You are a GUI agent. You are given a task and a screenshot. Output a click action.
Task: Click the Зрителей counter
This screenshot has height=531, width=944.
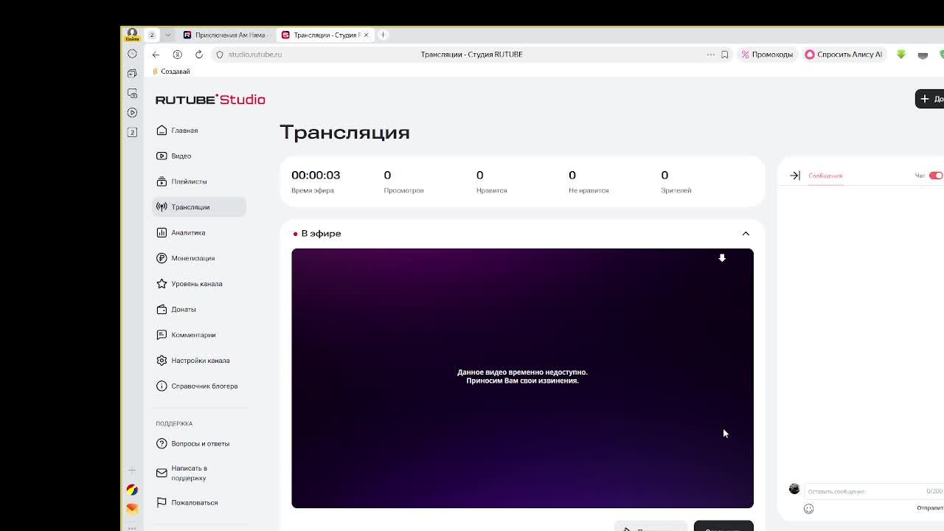coord(676,181)
